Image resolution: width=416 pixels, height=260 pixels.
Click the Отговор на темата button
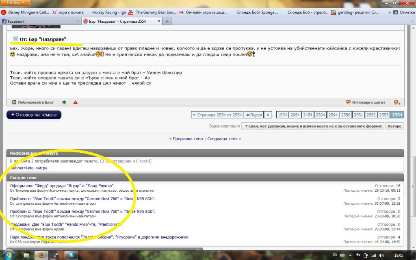tap(34, 115)
